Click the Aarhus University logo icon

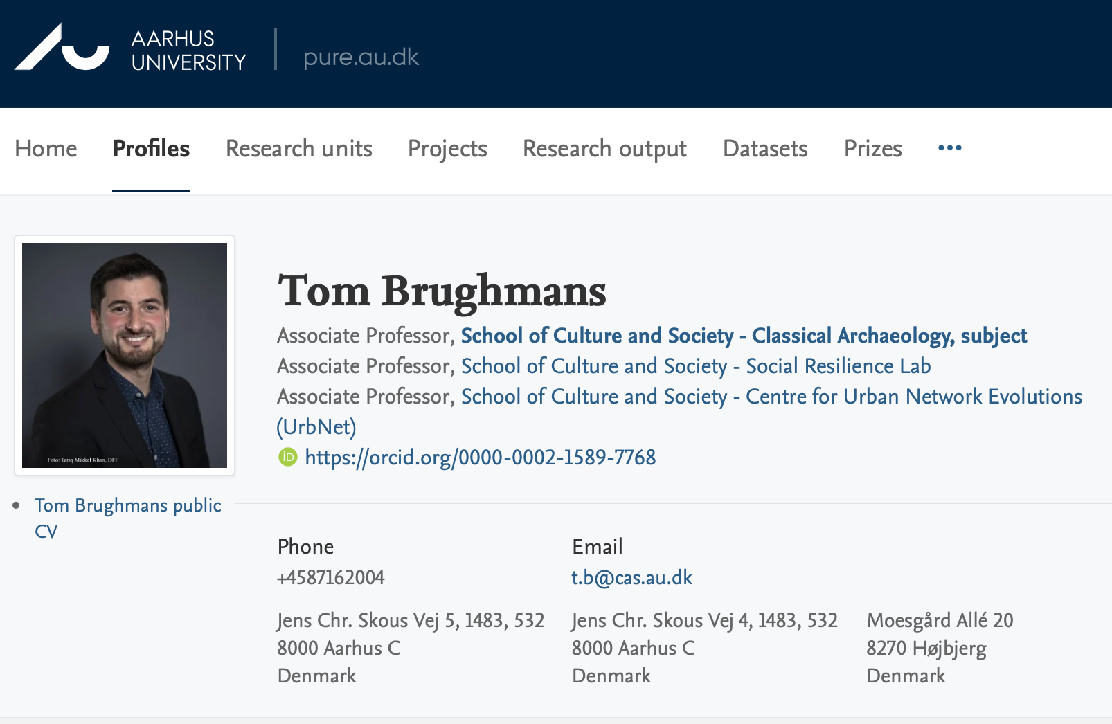pyautogui.click(x=62, y=48)
